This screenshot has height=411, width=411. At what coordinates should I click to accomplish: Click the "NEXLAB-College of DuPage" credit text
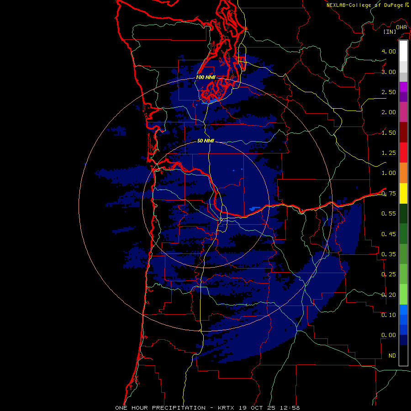365,5
